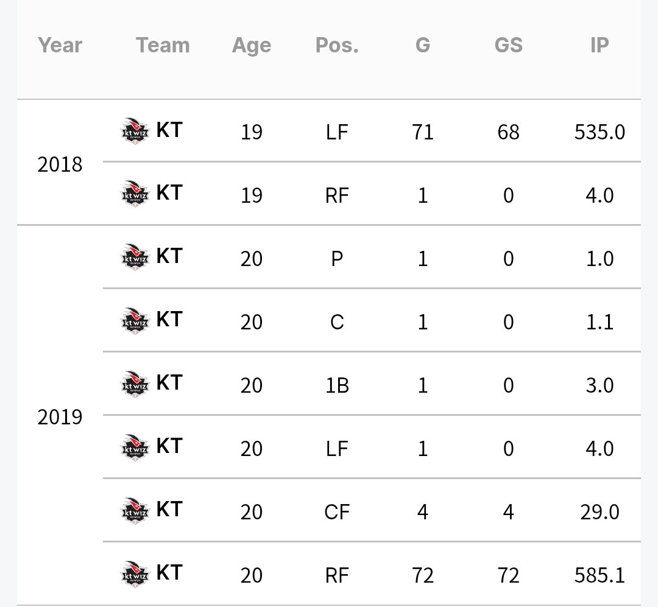Click the KT Wiz logo in 2019 P row
The height and width of the screenshot is (607, 658).
tap(135, 257)
